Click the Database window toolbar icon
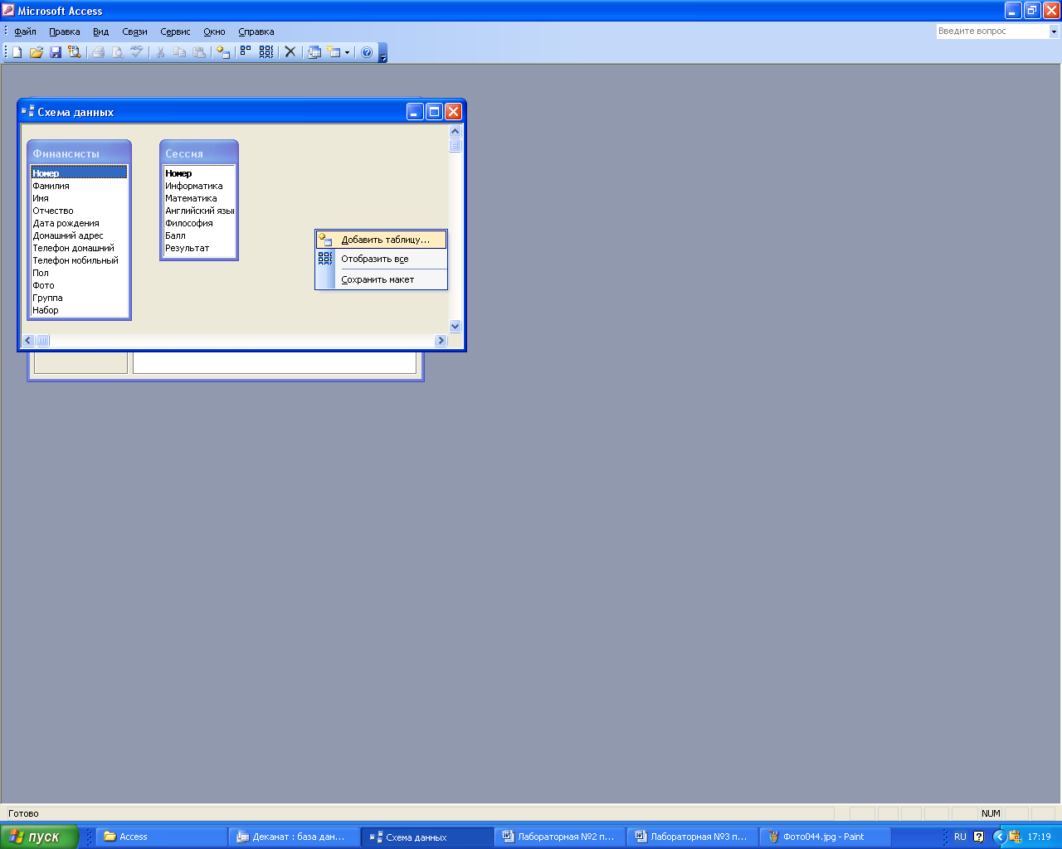 [x=314, y=52]
